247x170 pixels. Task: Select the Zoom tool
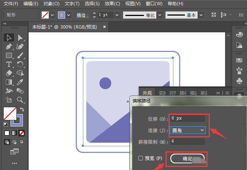coord(20,100)
